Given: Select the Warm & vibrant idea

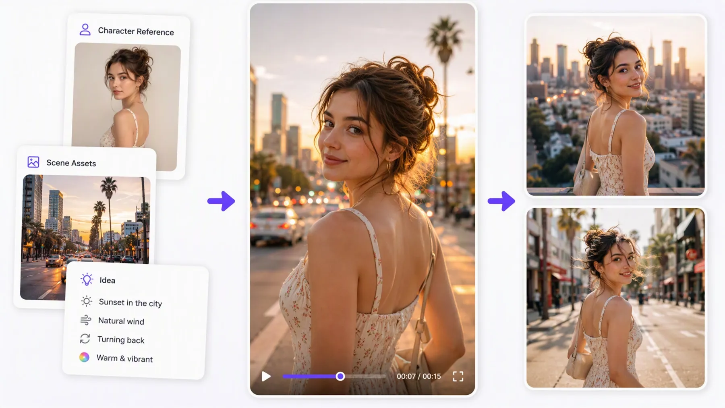Looking at the screenshot, I should coord(125,358).
